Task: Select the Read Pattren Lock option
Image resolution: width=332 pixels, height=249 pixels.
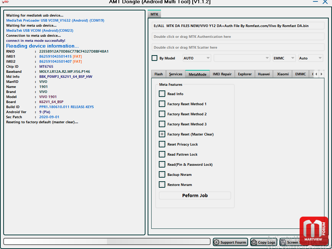Action: tap(162, 154)
